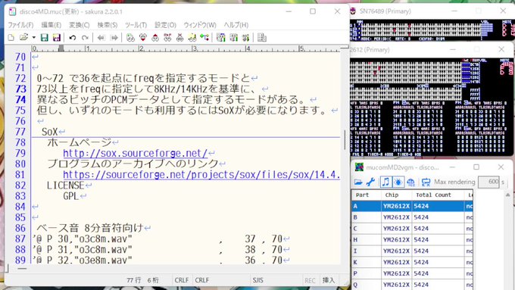Screen dimensions: 515x290
Task: Click find previous binoculars with up arrow
Action: [155, 38]
